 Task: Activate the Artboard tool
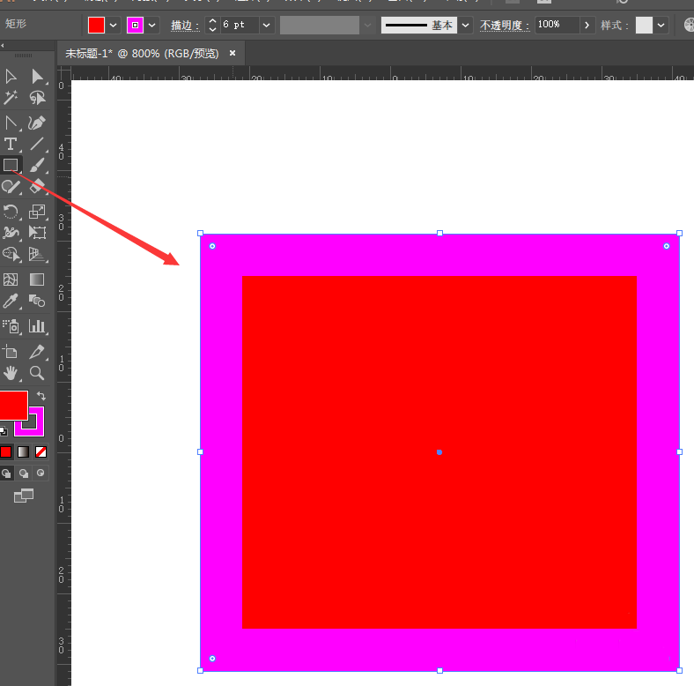point(11,353)
